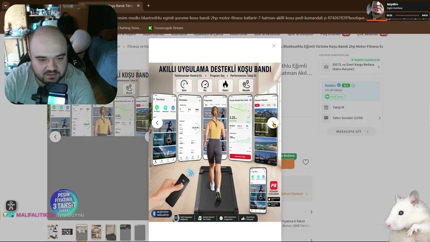Select the sixth product thumbnail
430x242 pixels.
click(125, 232)
